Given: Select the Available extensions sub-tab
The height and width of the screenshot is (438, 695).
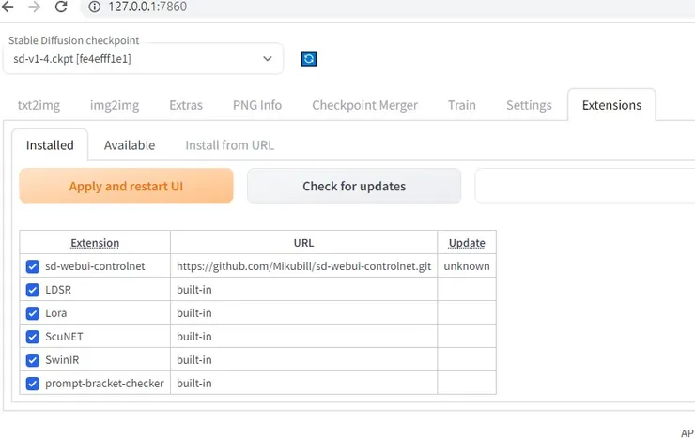Looking at the screenshot, I should [x=130, y=145].
